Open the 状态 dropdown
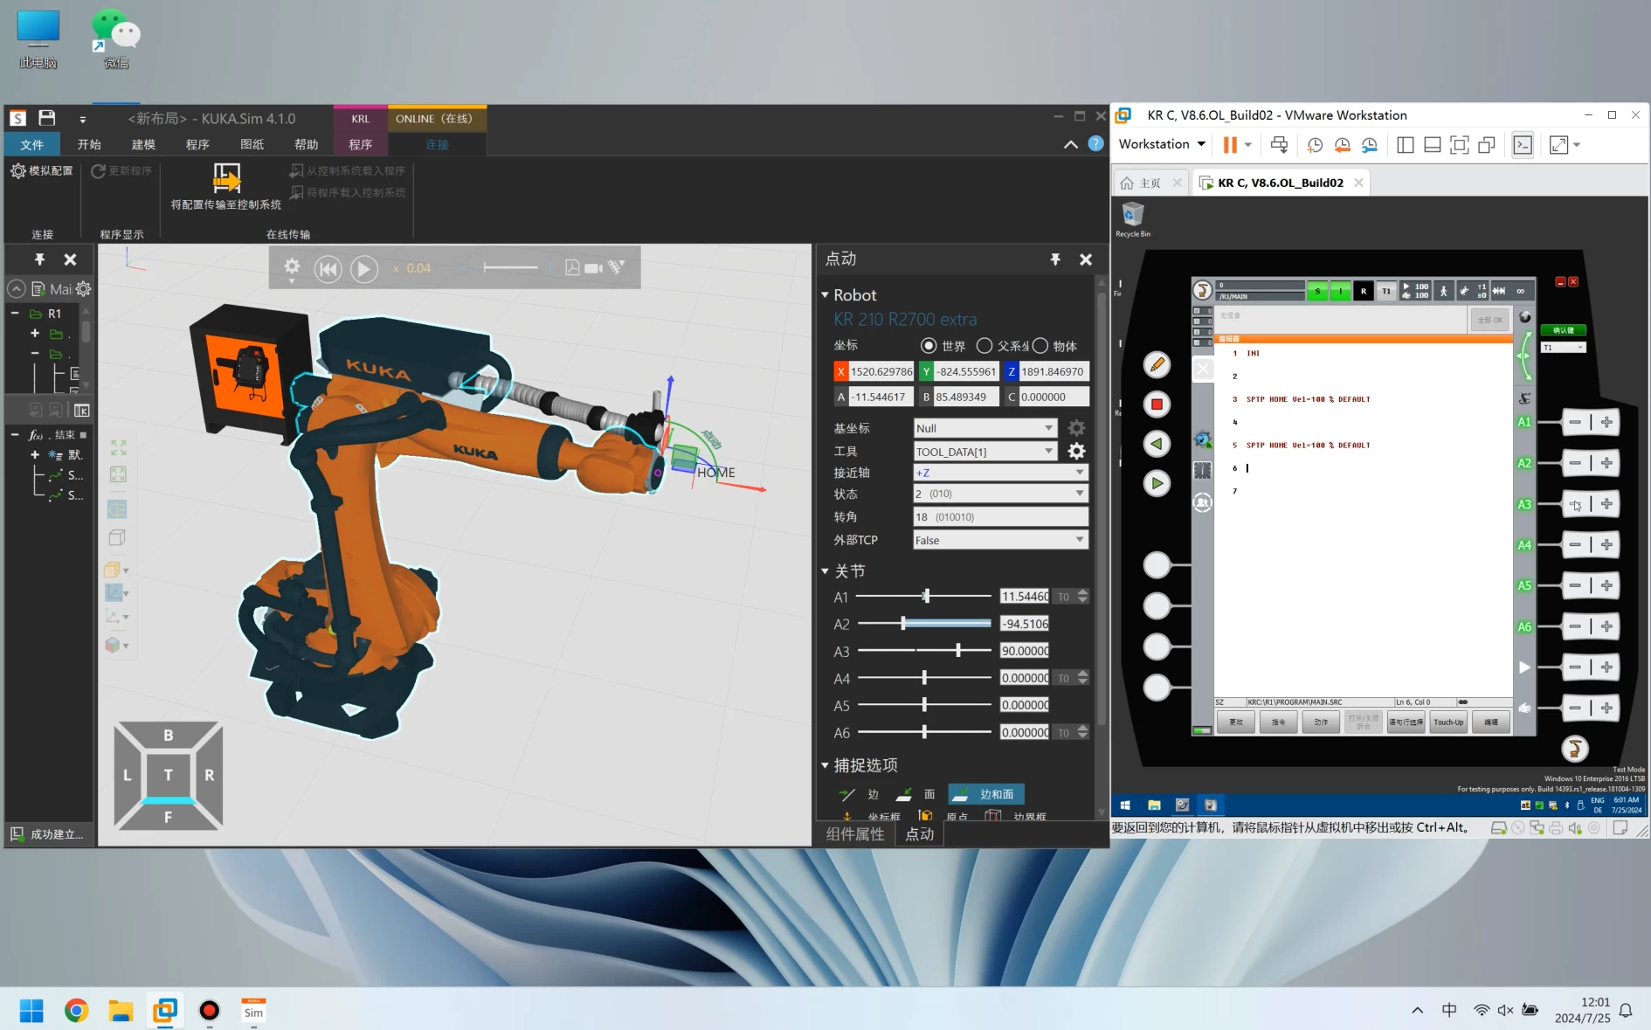Screen dimensions: 1651x1030 [x=1001, y=494]
